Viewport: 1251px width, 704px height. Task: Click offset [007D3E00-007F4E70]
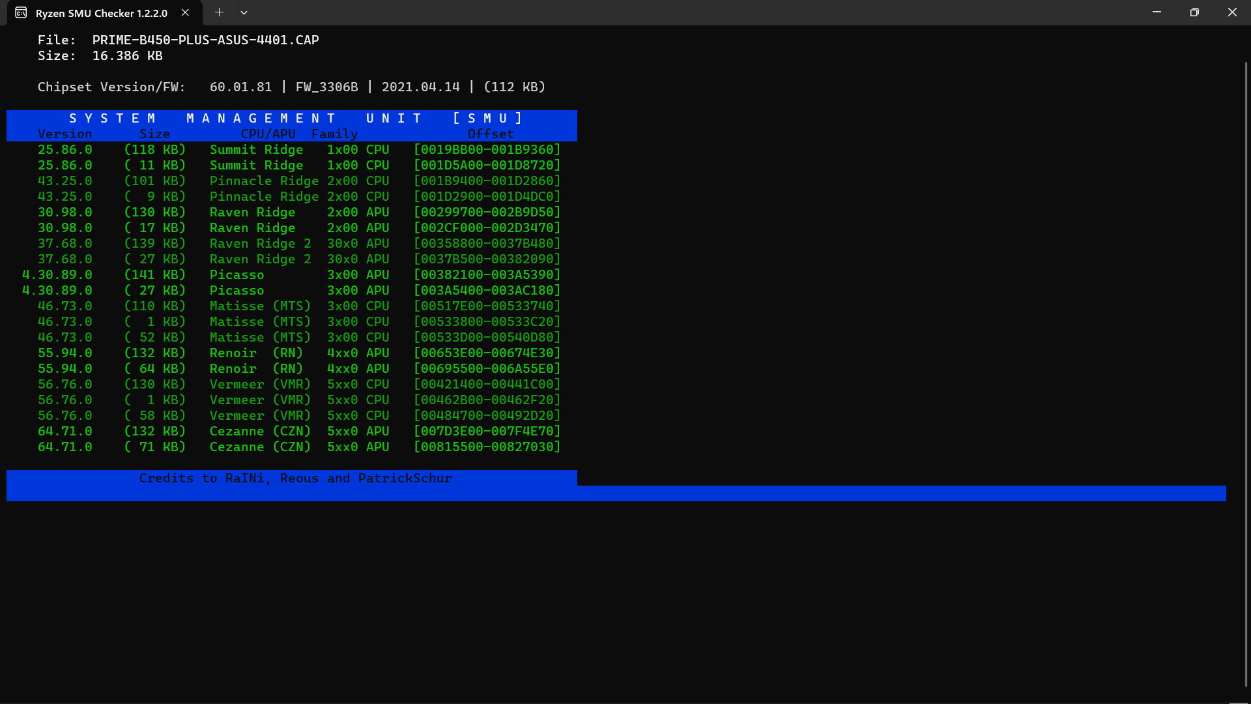[487, 431]
